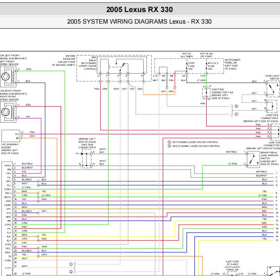Image resolution: width=280 pixels, height=276 pixels.
Task: Click the SP1 terminal label
Action: click(x=9, y=209)
